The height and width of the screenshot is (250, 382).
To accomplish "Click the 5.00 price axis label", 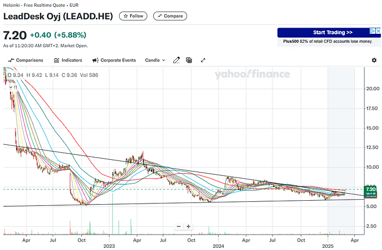I will (373, 206).
